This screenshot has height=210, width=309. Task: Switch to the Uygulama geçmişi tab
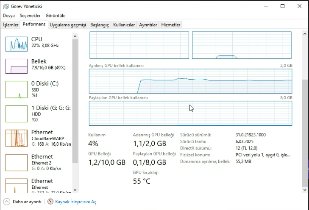[68, 25]
